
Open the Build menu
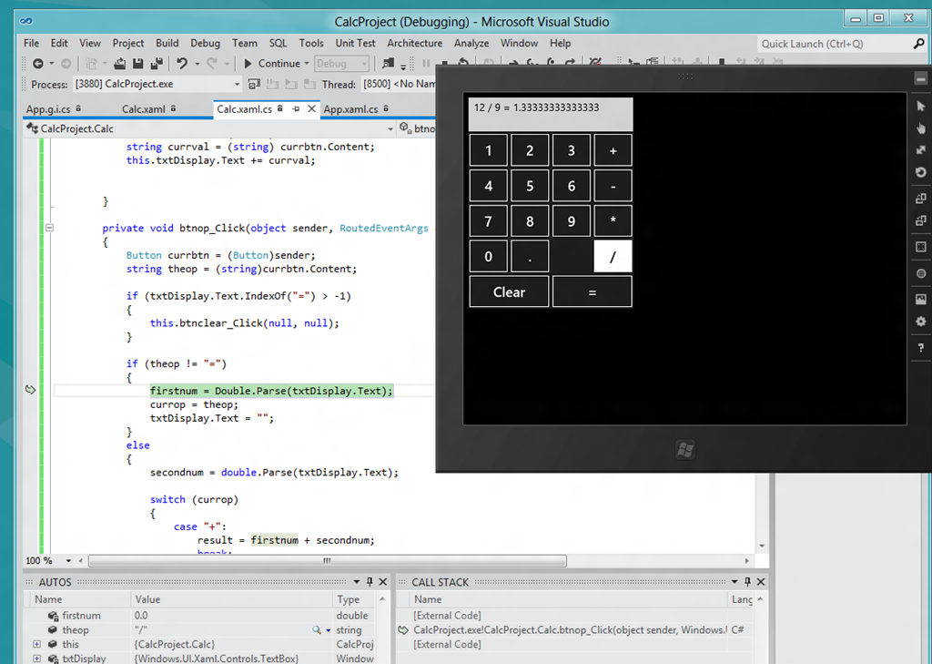167,43
